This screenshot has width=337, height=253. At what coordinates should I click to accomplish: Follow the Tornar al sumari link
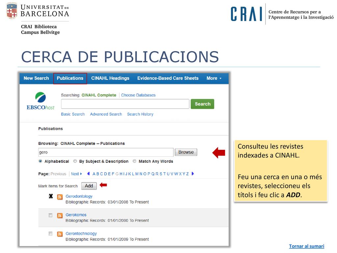[x=306, y=246]
